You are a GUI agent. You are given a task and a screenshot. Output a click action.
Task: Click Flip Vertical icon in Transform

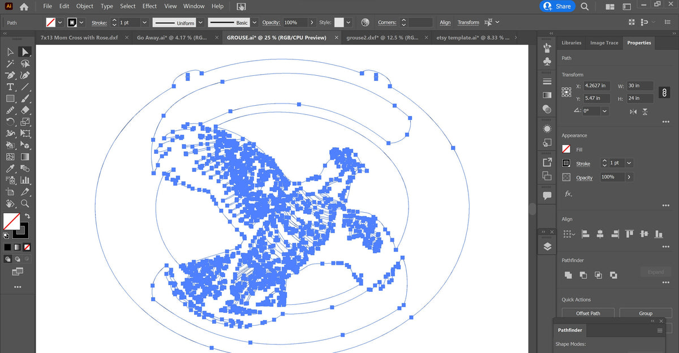point(646,111)
